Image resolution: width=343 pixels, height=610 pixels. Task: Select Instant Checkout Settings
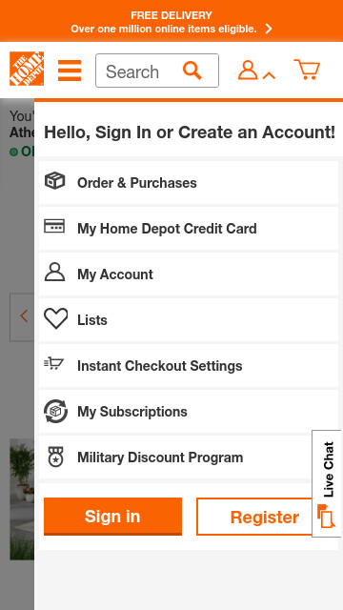(189, 366)
